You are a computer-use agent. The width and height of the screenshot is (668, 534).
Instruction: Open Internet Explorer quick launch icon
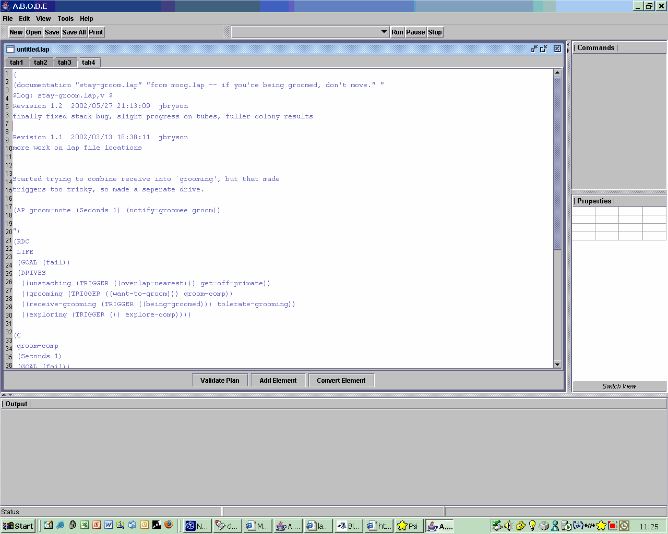[61, 525]
